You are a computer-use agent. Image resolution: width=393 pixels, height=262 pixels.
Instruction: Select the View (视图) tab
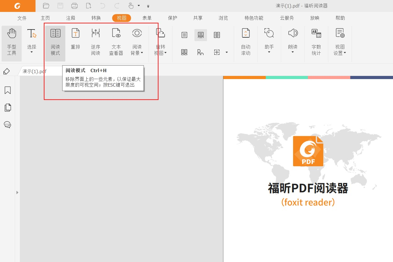[122, 18]
